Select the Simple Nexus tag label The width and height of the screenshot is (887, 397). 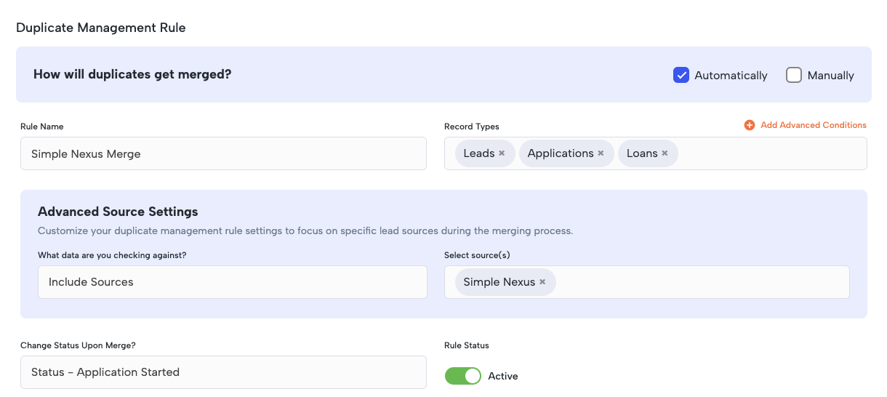499,282
